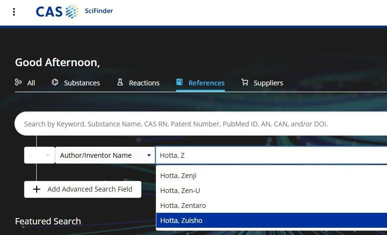
Task: Click the plus icon for advanced field
Action: (x=37, y=189)
